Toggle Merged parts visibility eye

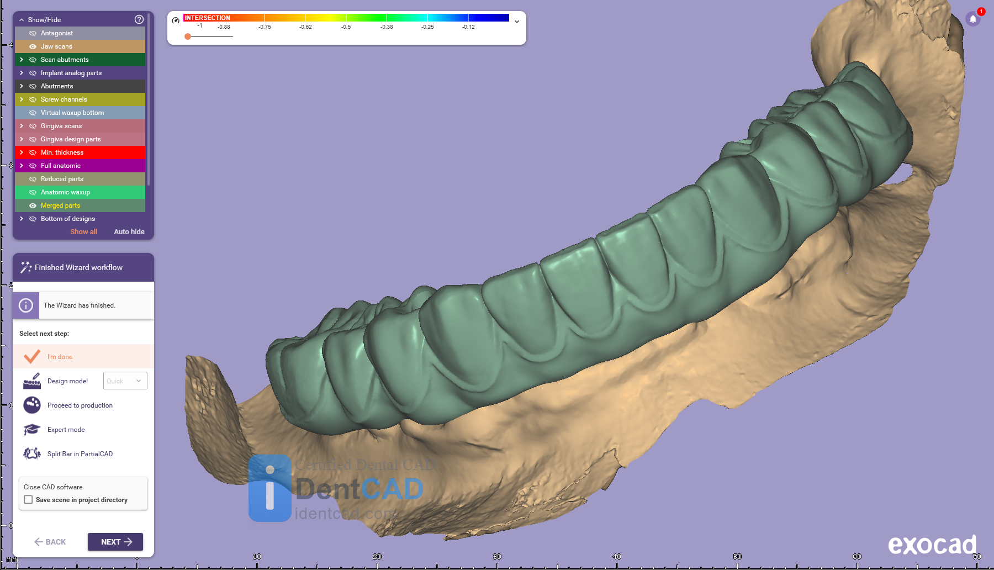tap(33, 205)
